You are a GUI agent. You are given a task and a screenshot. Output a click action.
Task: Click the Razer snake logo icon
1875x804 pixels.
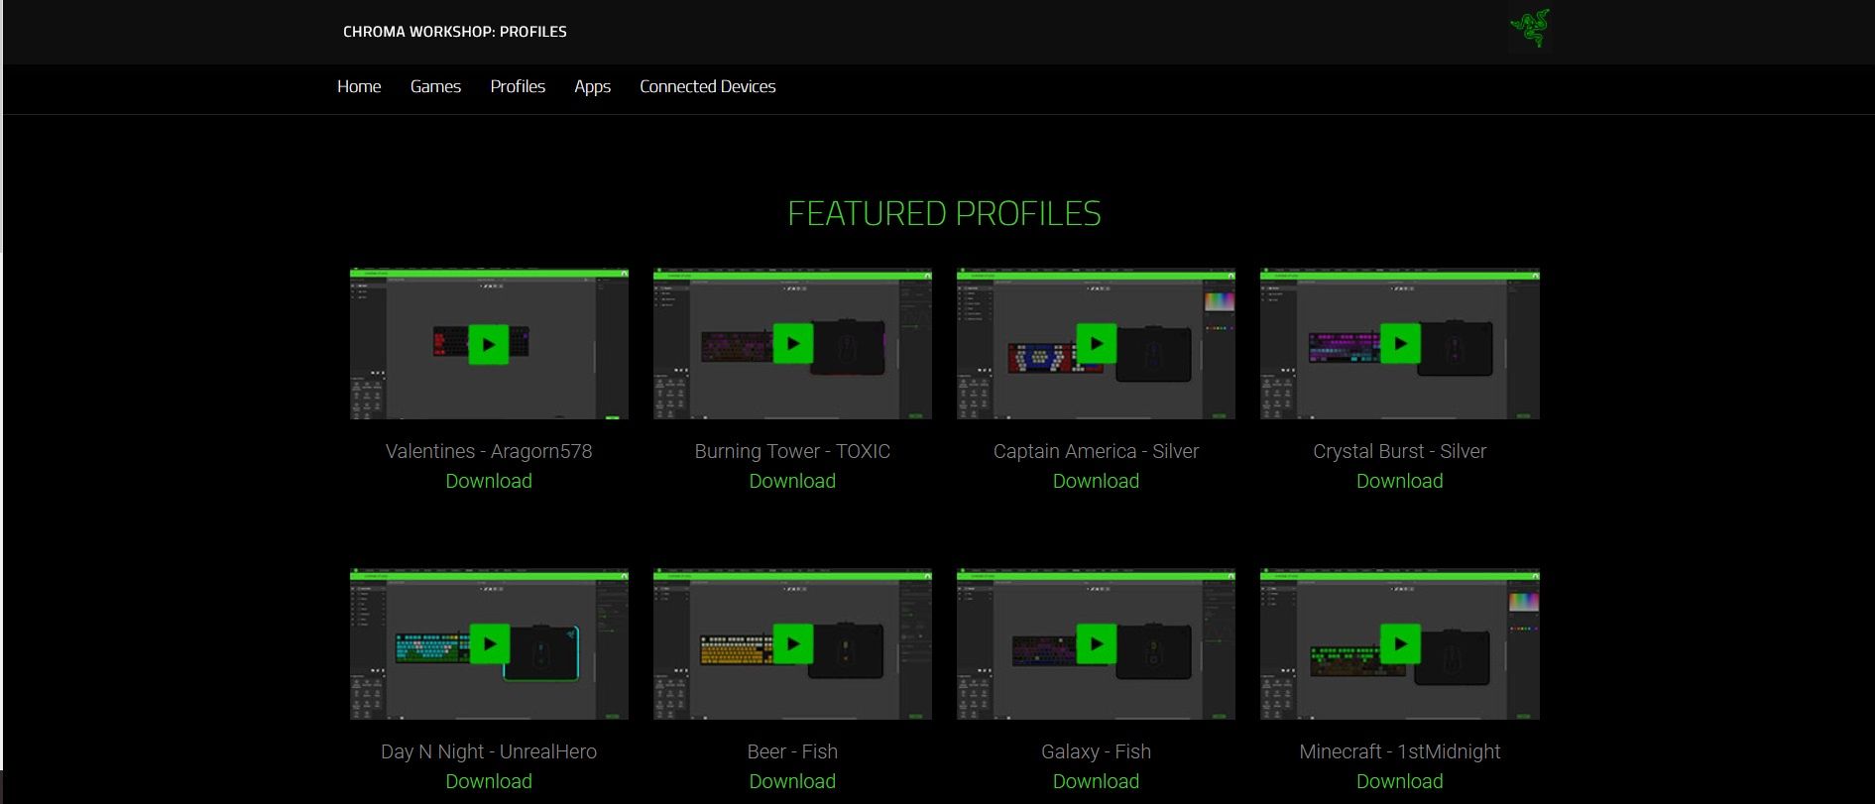[x=1530, y=29]
